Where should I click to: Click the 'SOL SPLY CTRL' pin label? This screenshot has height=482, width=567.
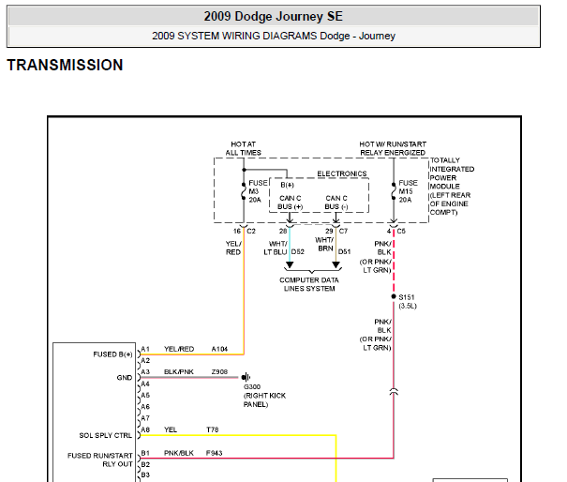pyautogui.click(x=106, y=435)
